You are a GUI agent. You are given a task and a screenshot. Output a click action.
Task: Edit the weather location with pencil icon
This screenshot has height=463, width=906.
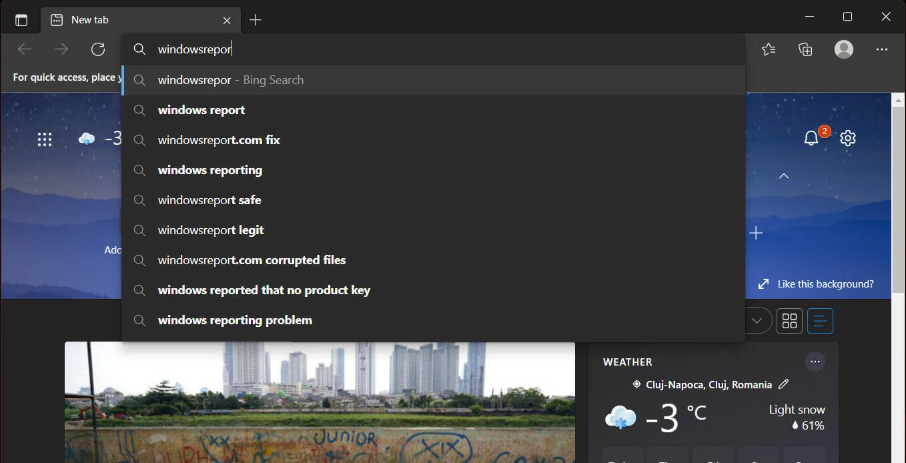coord(783,384)
